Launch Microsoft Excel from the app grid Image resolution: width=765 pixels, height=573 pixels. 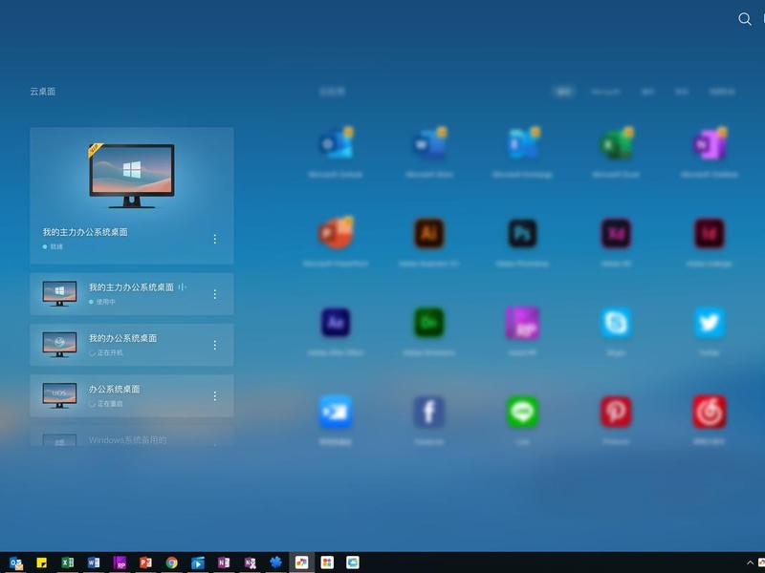click(x=616, y=142)
